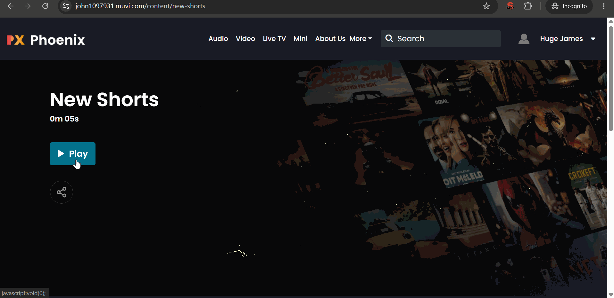This screenshot has width=614, height=298.
Task: Open the SEO extension icon
Action: (510, 6)
